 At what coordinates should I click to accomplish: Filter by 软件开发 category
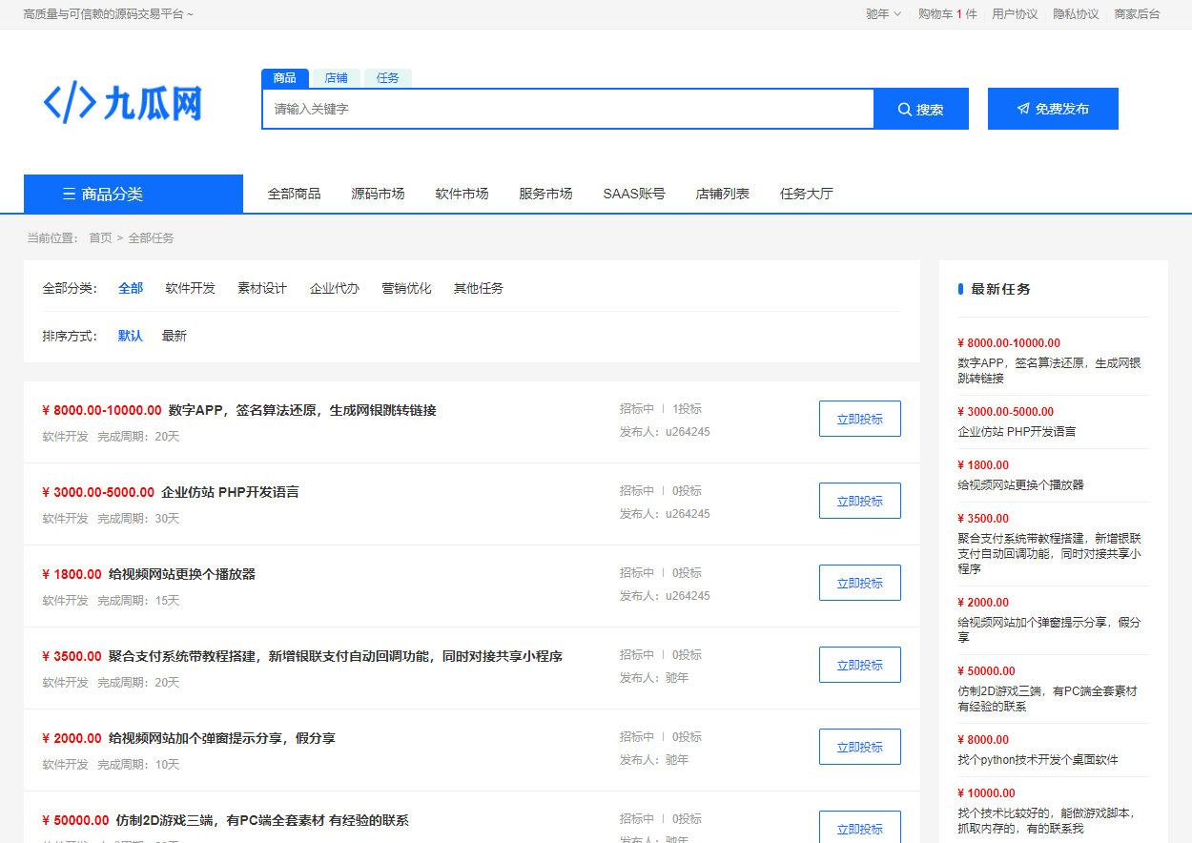click(x=190, y=288)
